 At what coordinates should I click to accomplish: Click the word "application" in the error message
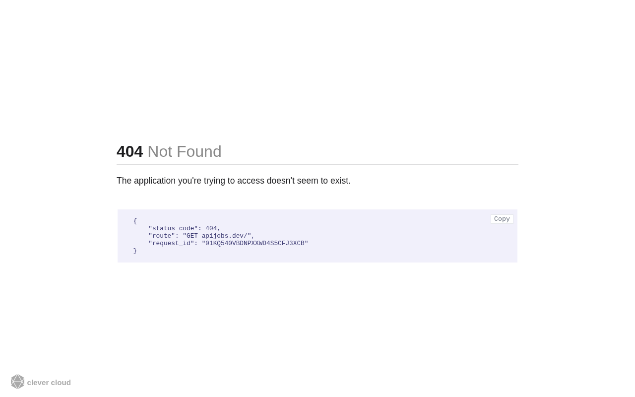coord(154,181)
